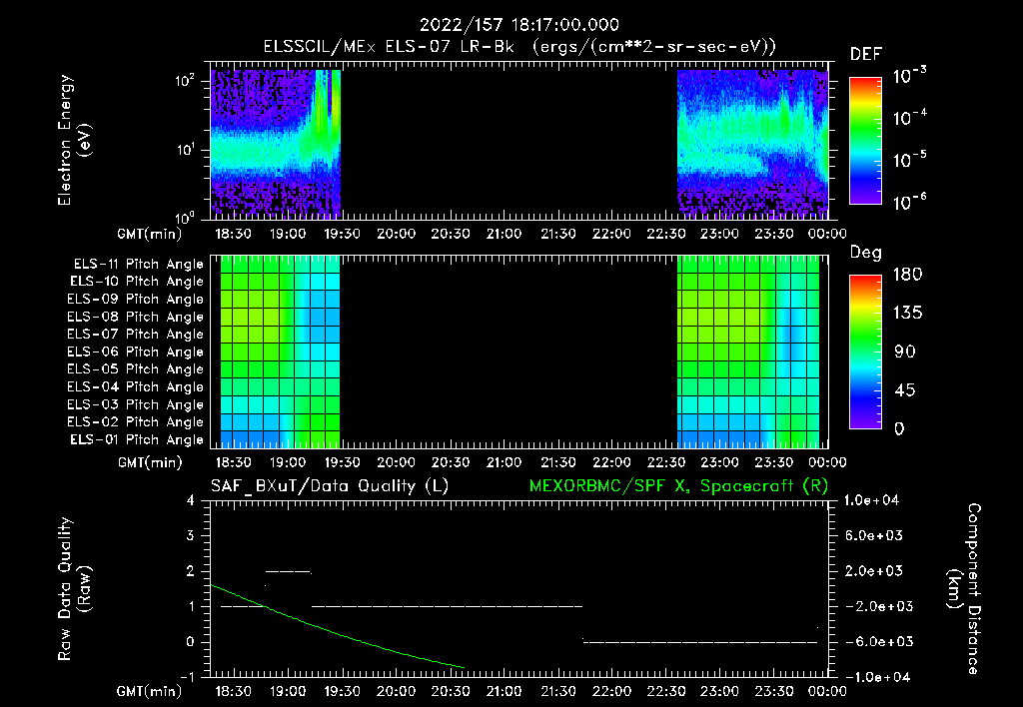Click the Deg label above the color bar
This screenshot has height=707, width=1023.
pyautogui.click(x=866, y=253)
